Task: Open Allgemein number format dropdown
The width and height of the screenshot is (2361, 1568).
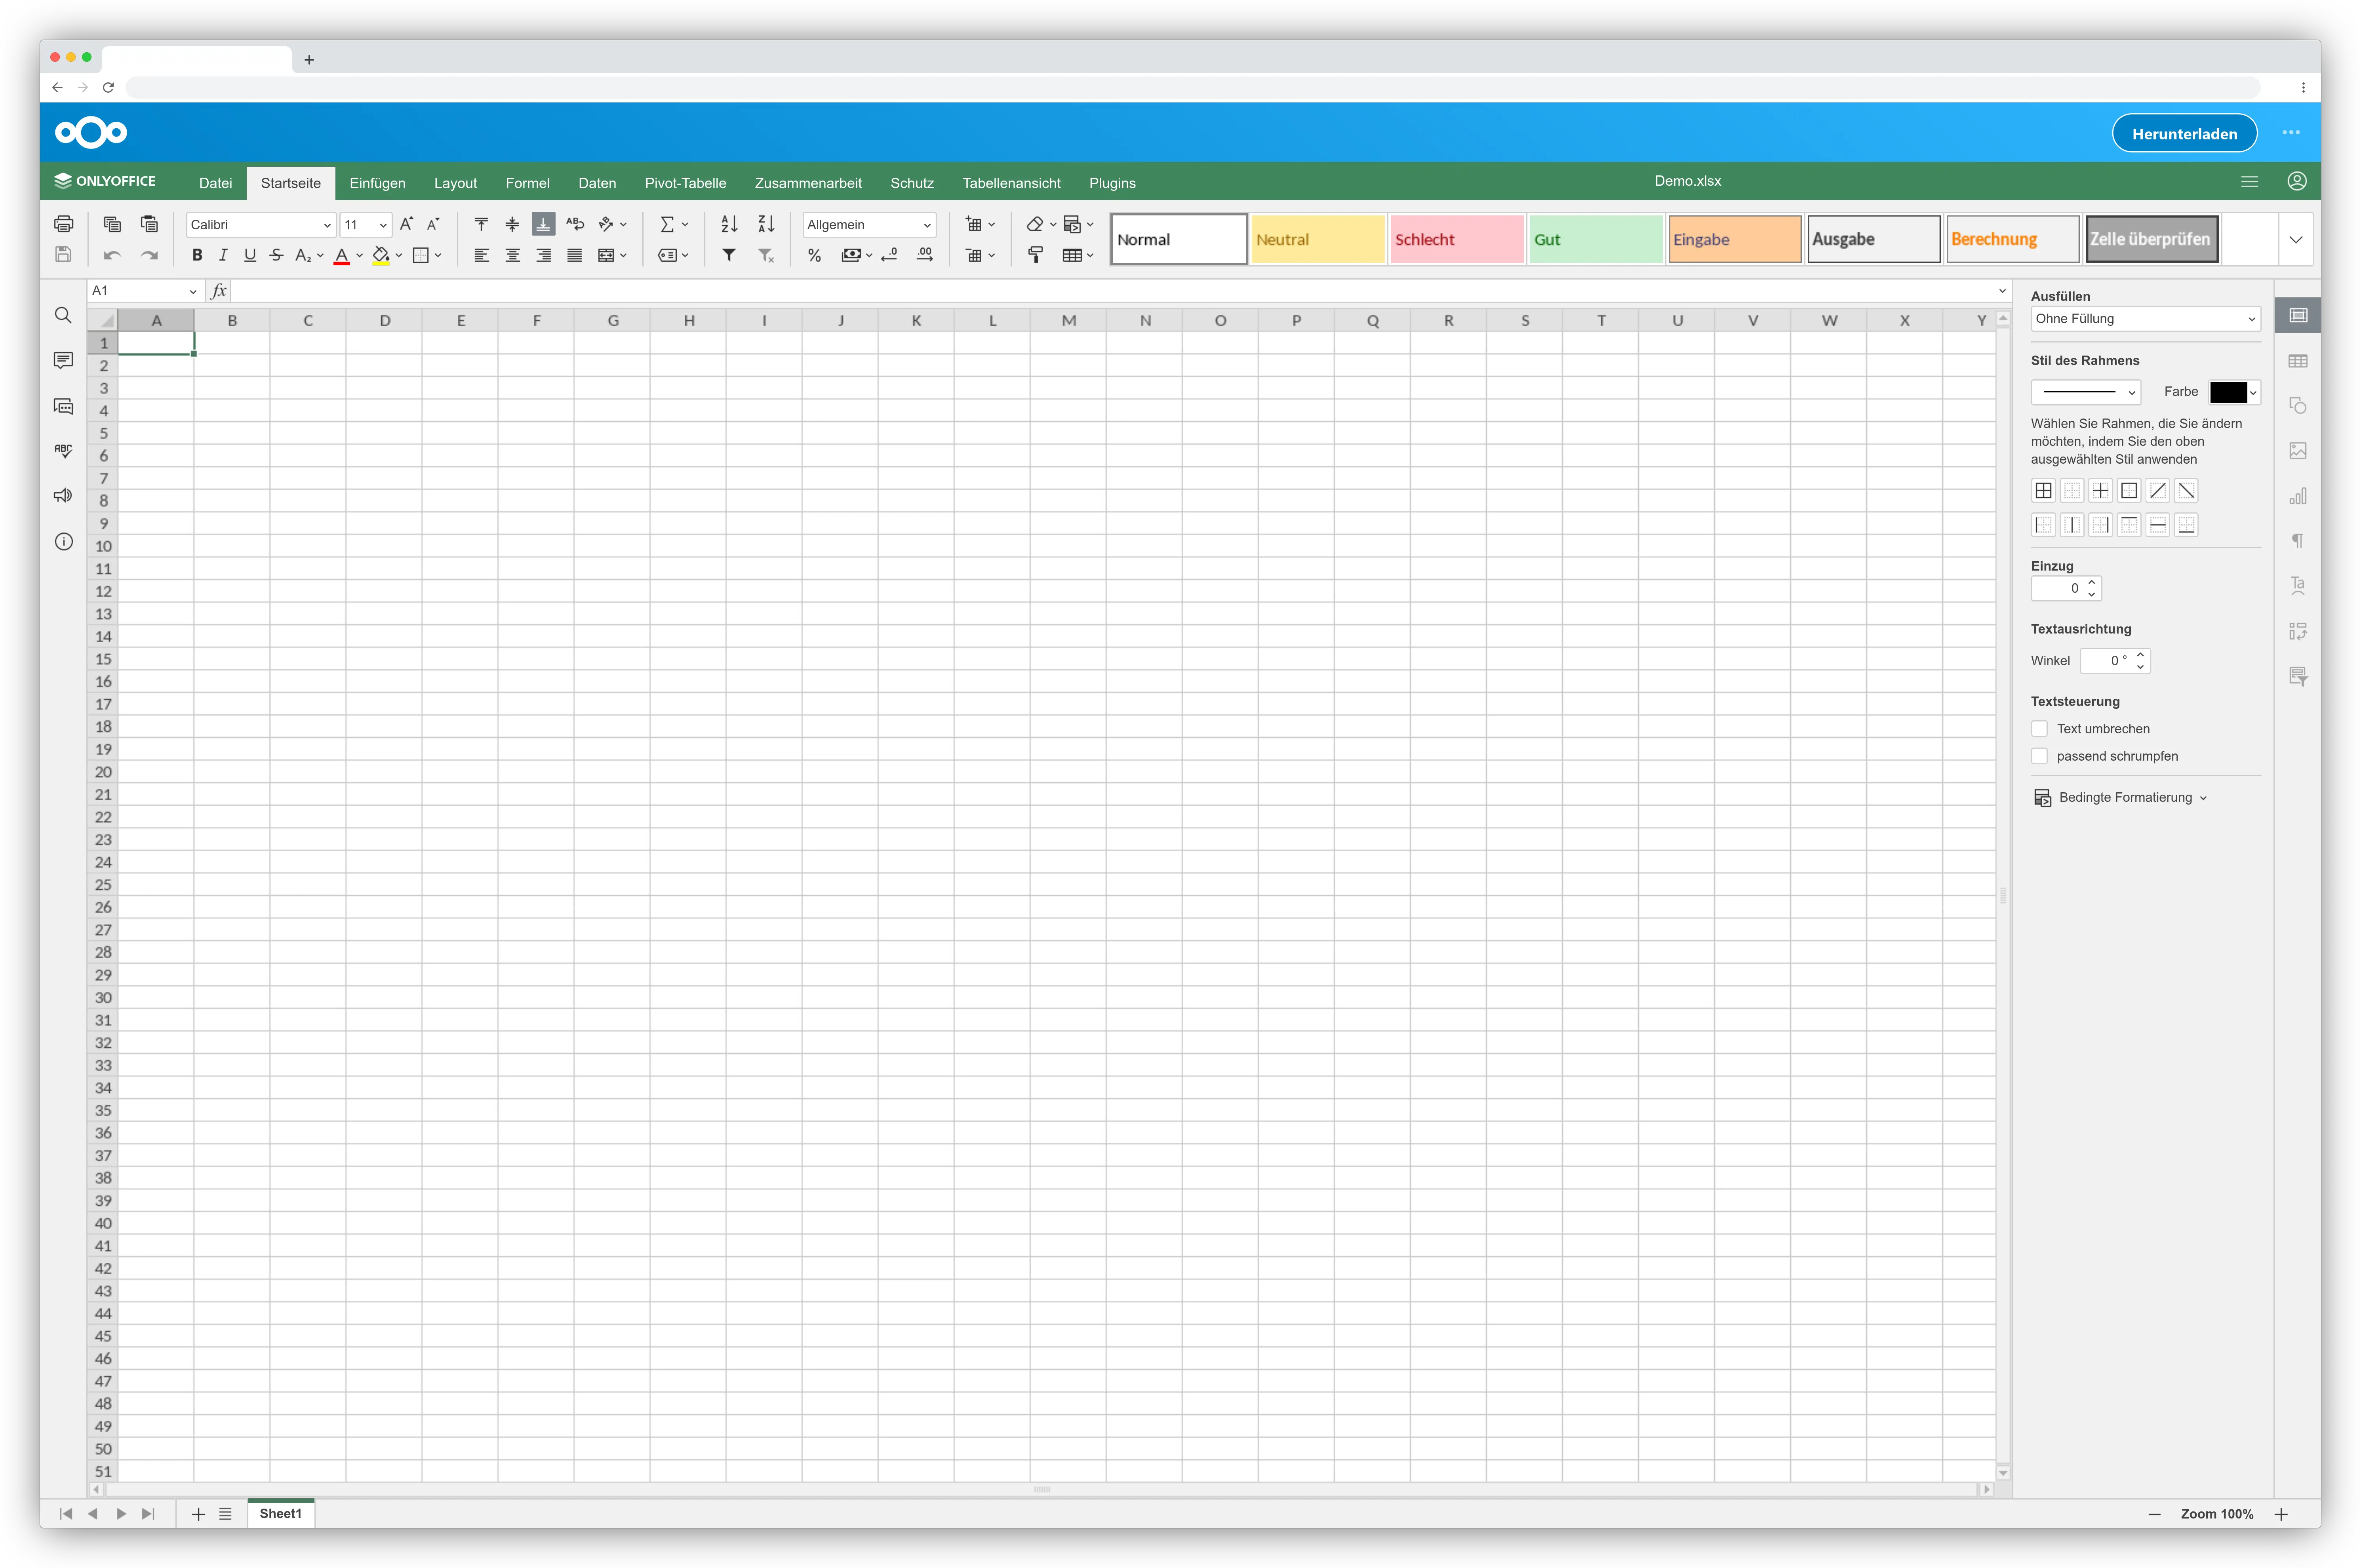Action: (x=927, y=225)
